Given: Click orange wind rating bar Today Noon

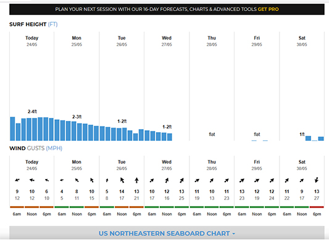Looking at the screenshot, I should tap(31, 207).
